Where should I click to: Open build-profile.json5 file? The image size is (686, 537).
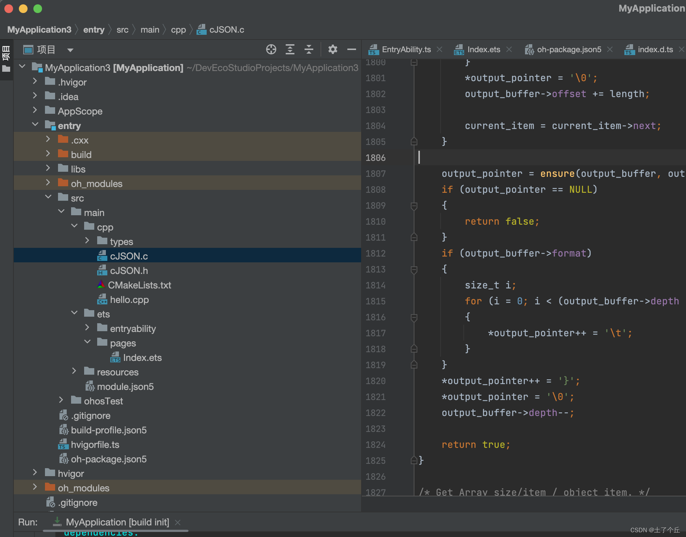coord(108,430)
